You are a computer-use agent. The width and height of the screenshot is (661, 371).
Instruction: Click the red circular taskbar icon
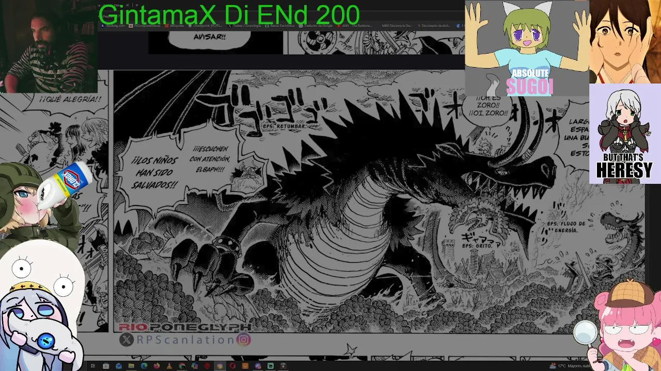pos(207,366)
